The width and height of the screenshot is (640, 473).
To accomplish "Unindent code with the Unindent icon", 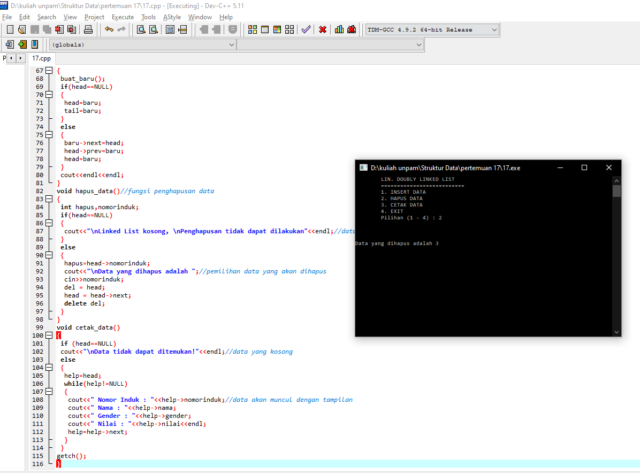I will (x=216, y=29).
